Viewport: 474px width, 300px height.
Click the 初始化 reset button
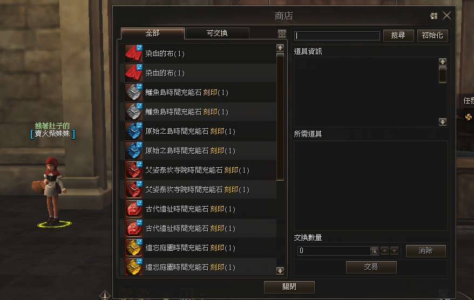pos(432,36)
